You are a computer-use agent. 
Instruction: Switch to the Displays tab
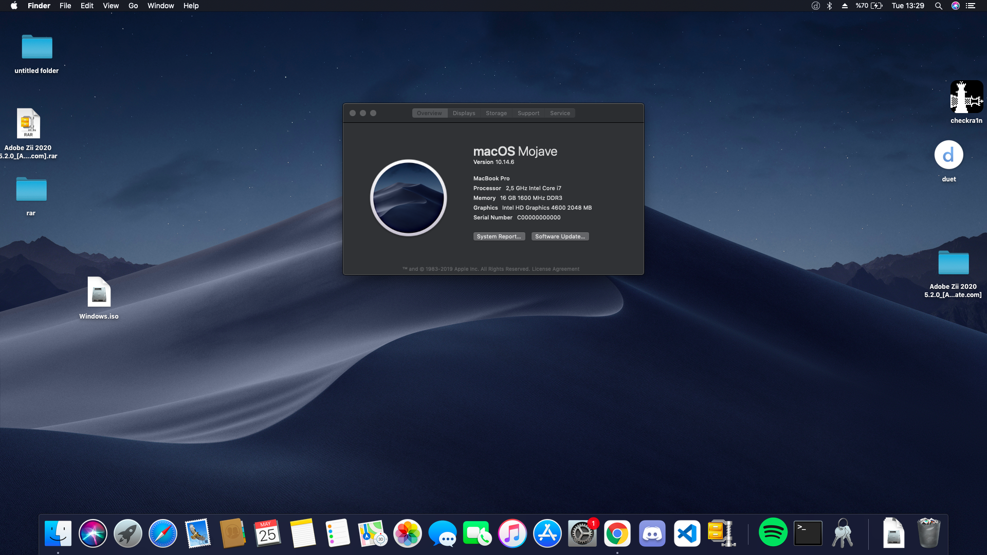coord(464,113)
